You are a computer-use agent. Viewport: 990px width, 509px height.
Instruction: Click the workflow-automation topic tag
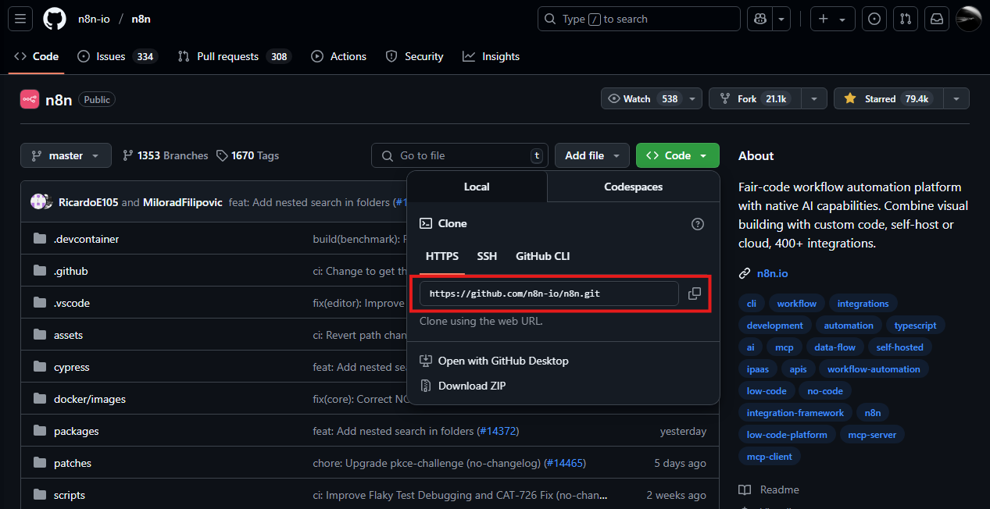(x=874, y=369)
